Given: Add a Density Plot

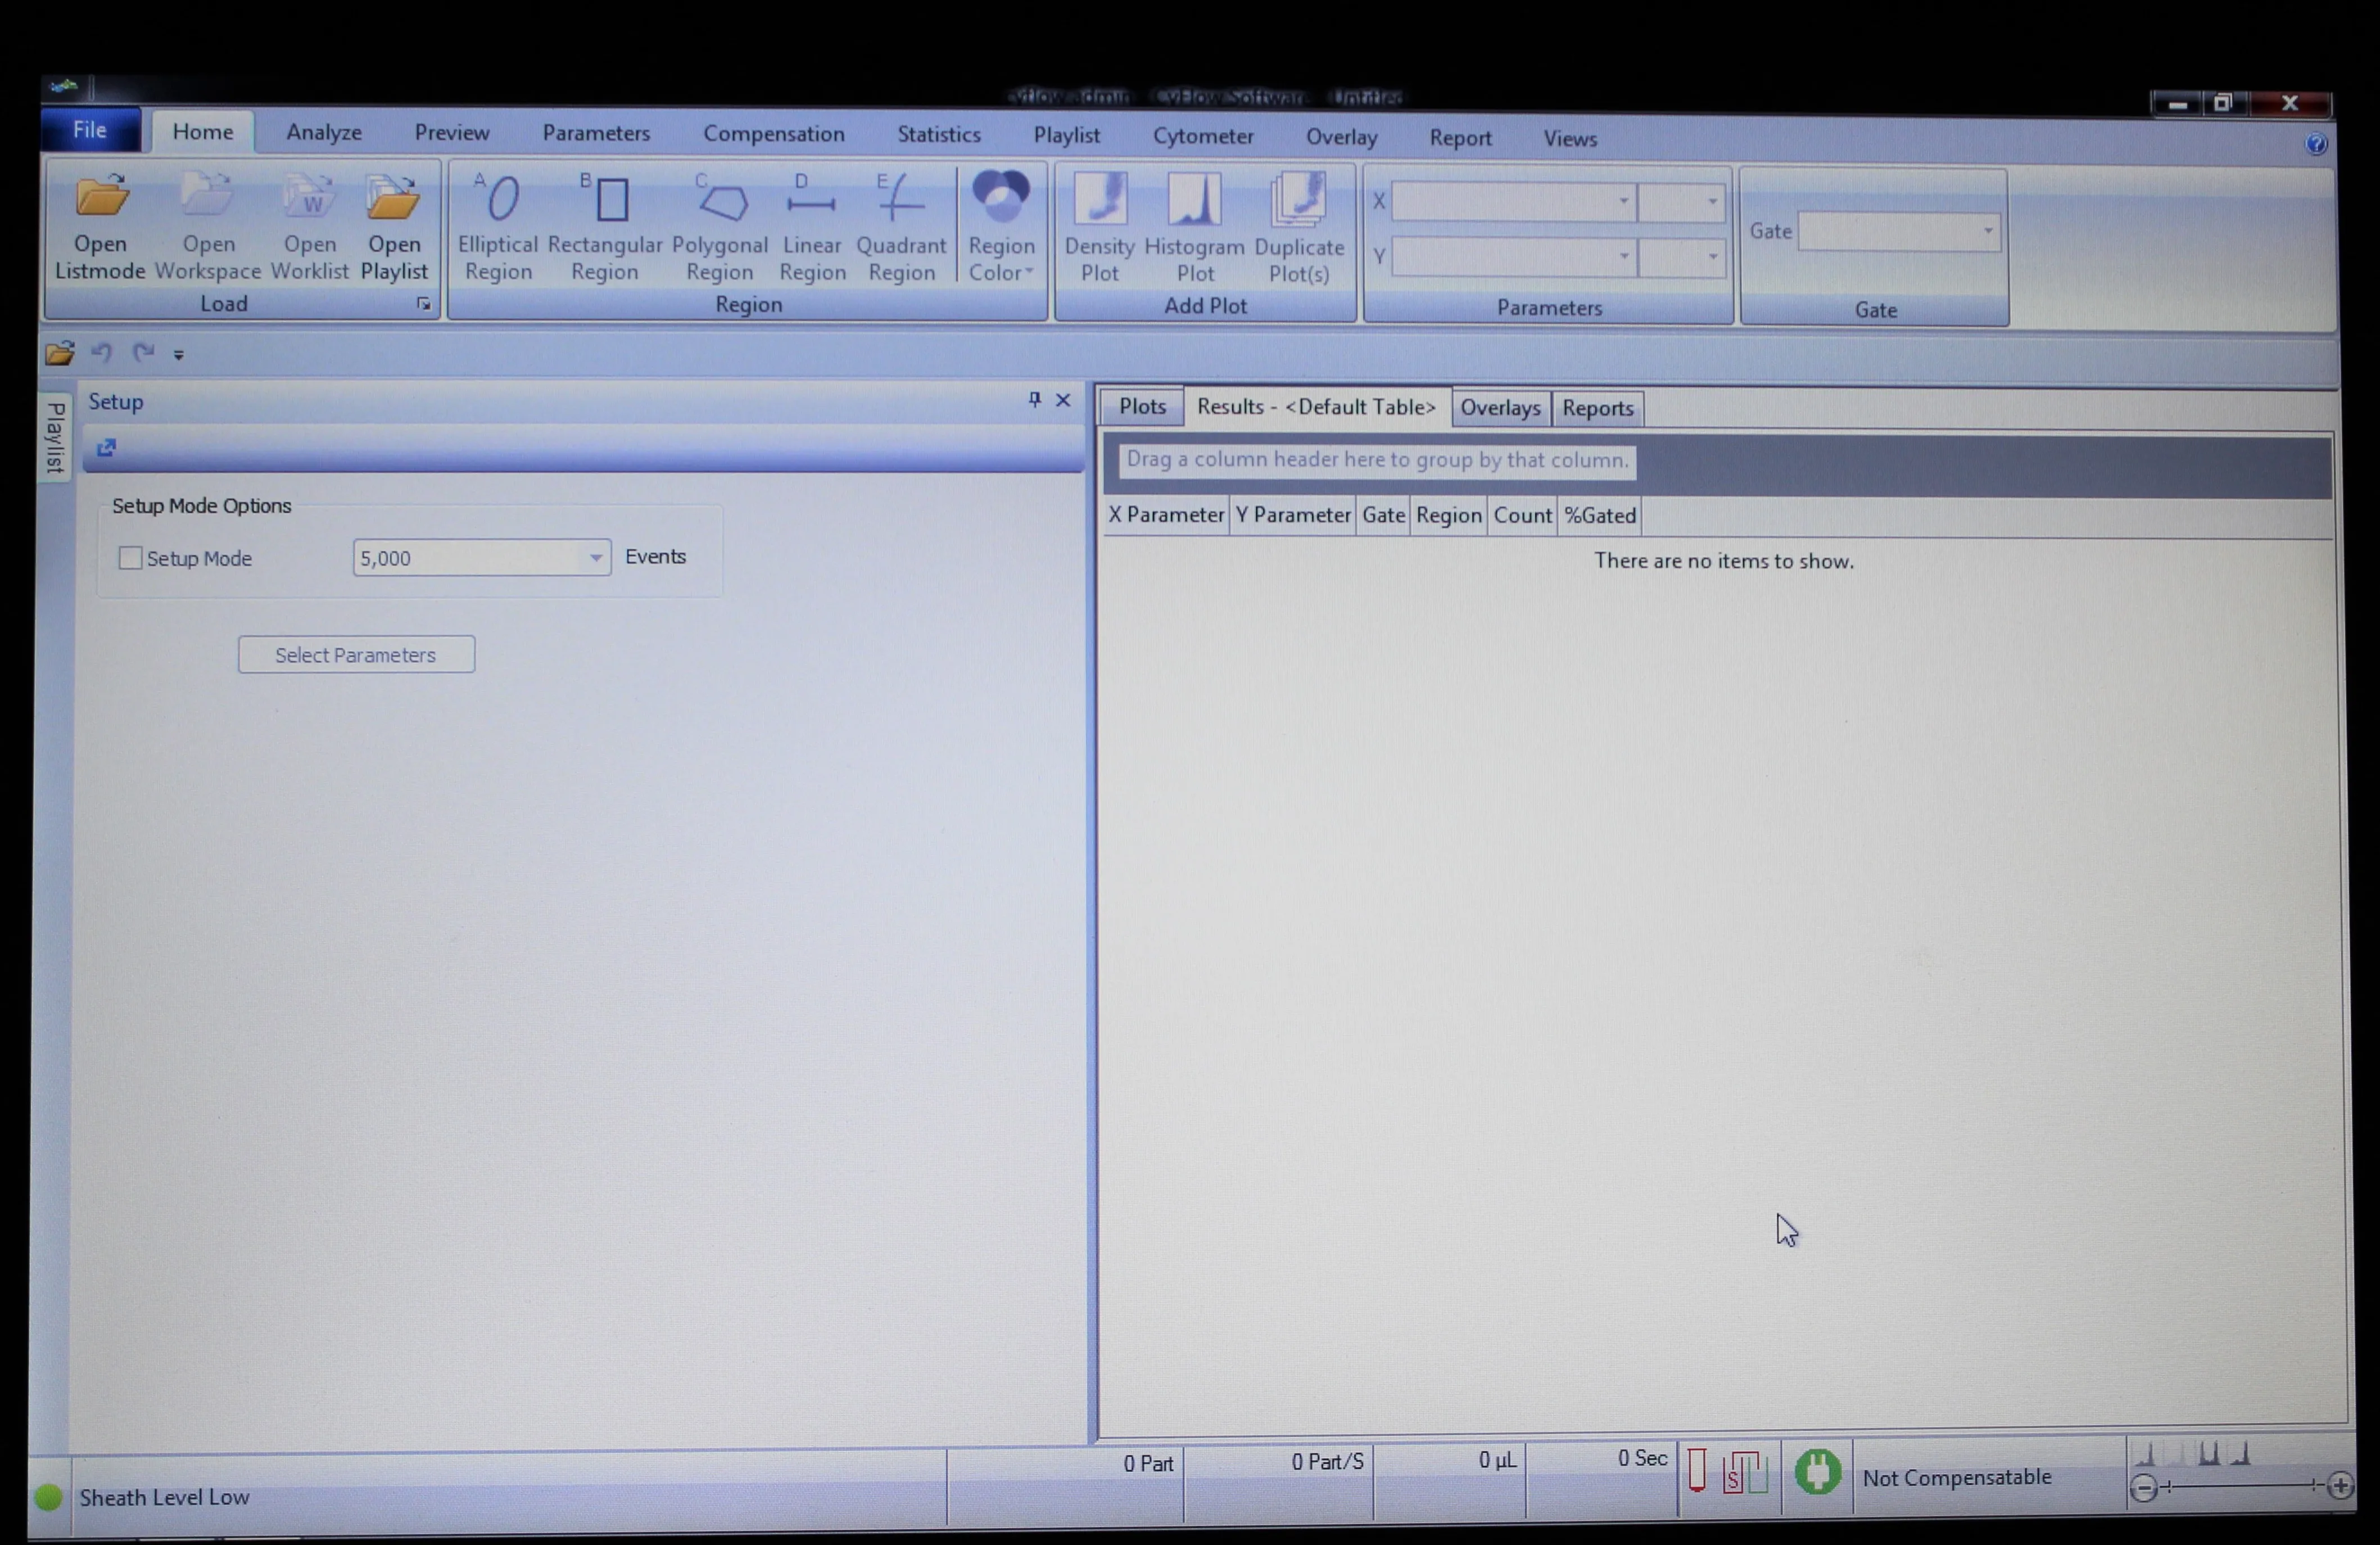Looking at the screenshot, I should pos(1100,229).
